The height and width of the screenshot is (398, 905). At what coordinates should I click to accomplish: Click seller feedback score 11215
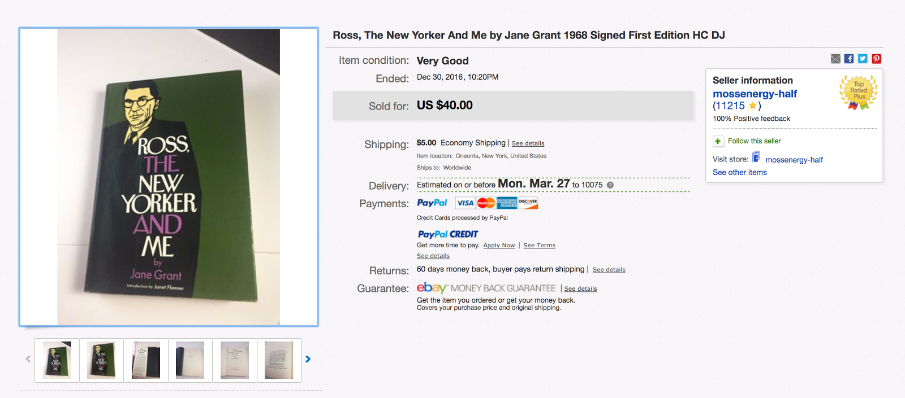pos(730,106)
